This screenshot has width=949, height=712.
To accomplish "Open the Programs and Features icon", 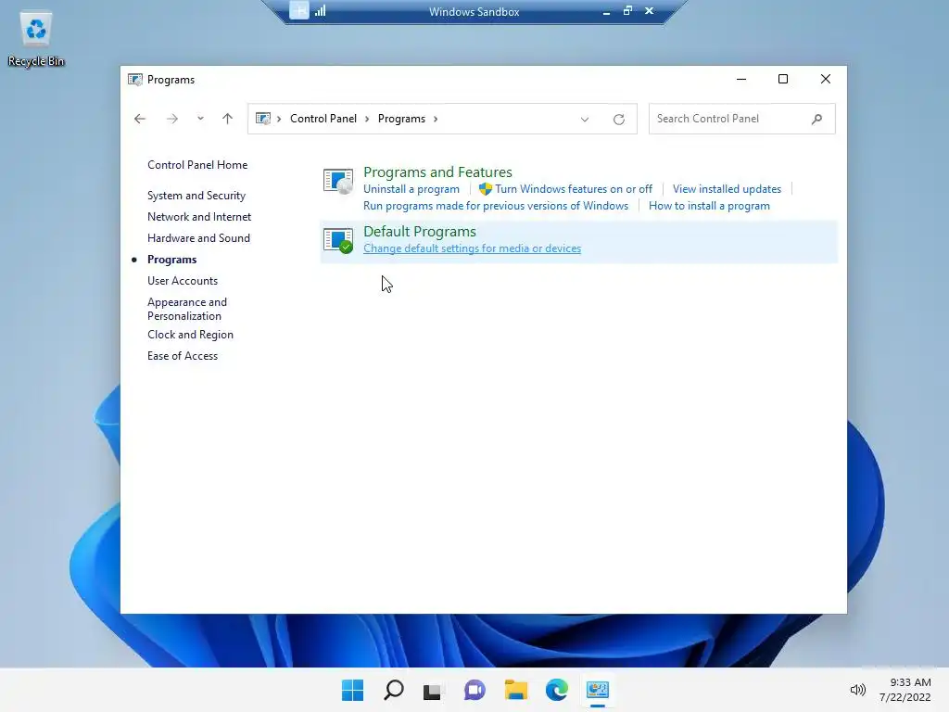I will pyautogui.click(x=338, y=181).
